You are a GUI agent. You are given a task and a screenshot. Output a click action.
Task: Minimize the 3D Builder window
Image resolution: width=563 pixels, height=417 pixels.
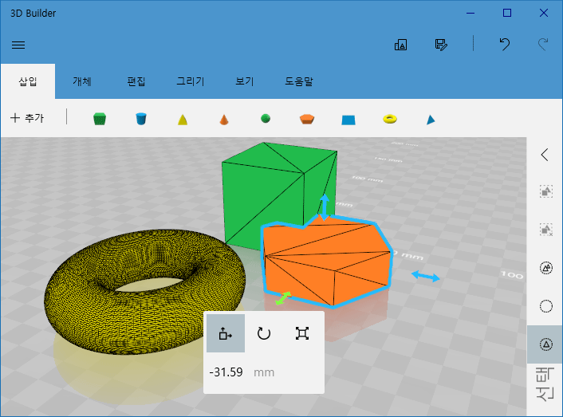click(470, 14)
